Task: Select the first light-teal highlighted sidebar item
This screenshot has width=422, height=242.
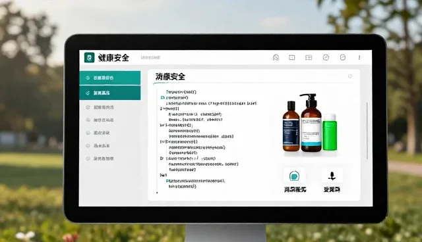Action: (x=110, y=78)
